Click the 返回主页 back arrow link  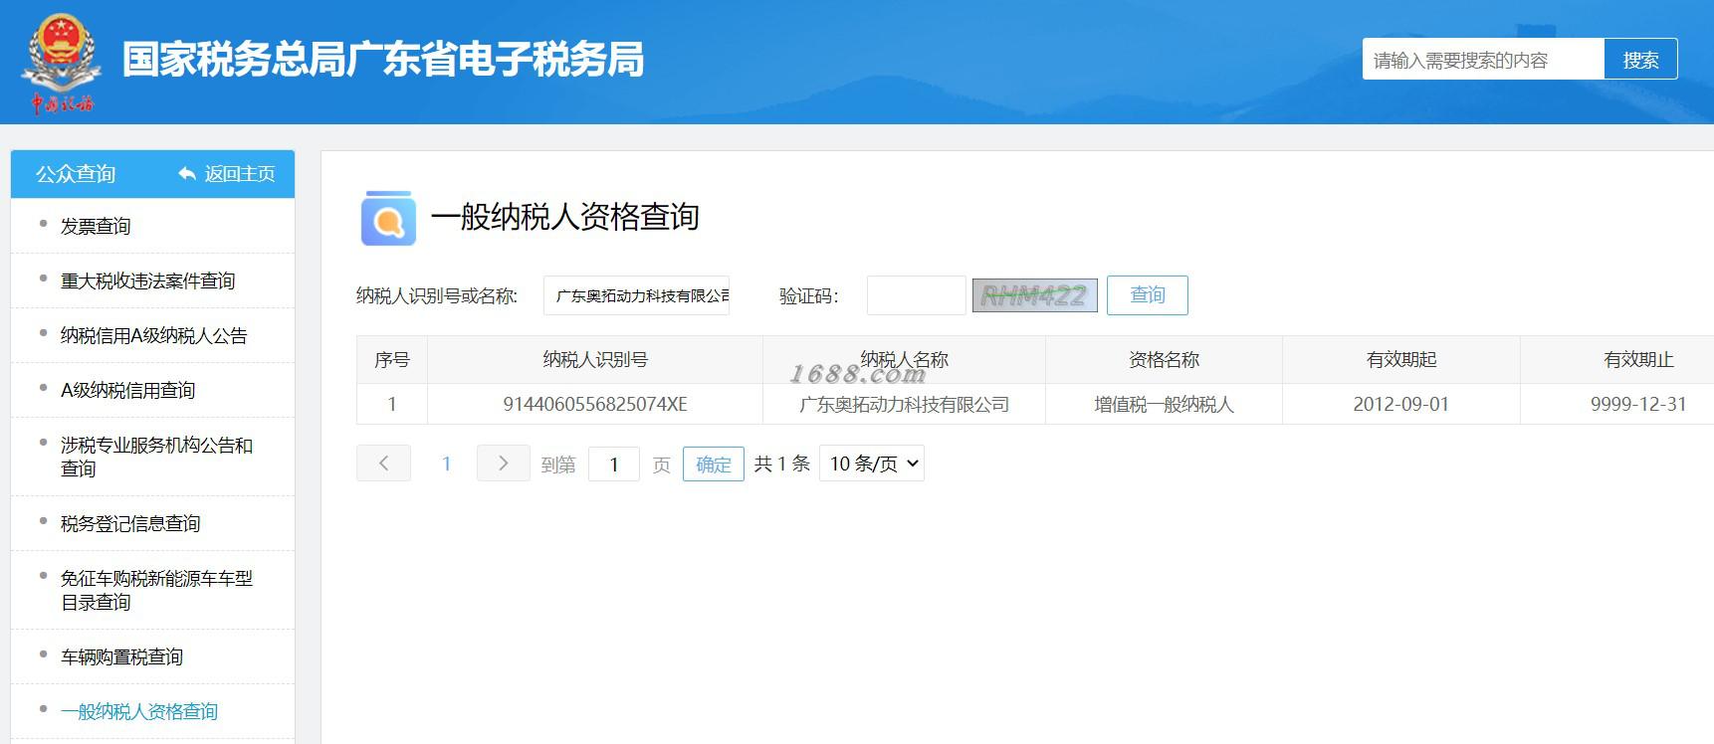[227, 174]
